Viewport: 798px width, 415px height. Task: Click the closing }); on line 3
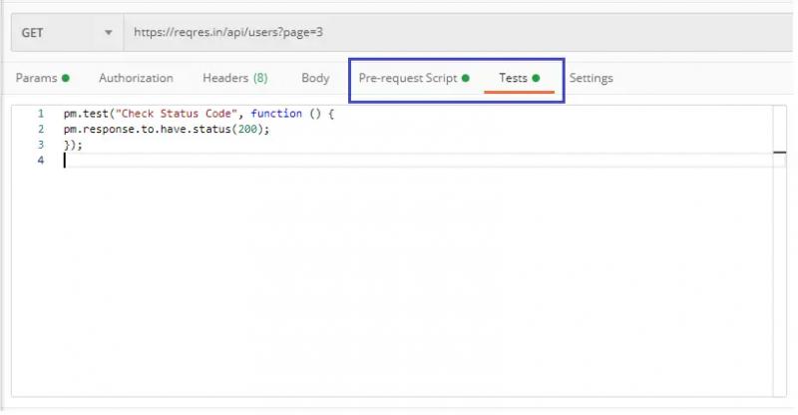(73, 145)
